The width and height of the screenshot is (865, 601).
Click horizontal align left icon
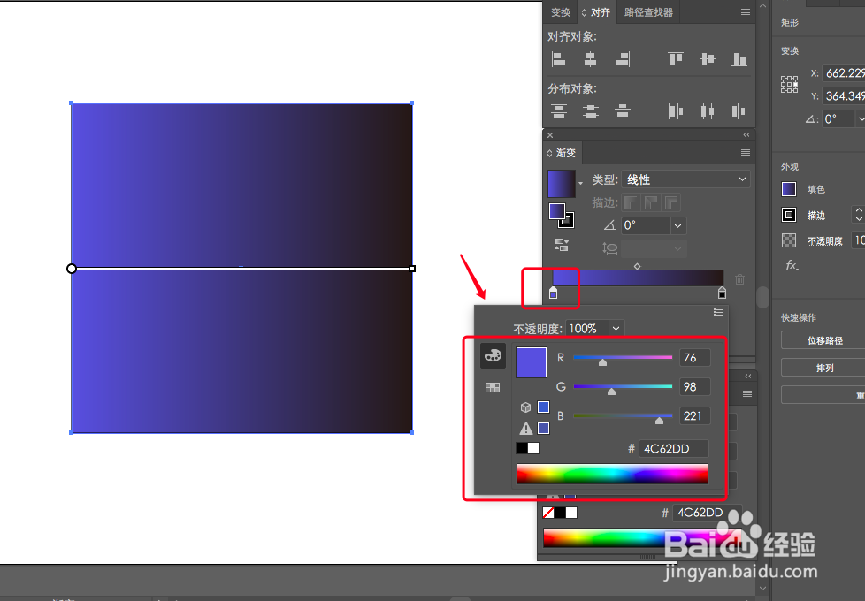(x=558, y=59)
